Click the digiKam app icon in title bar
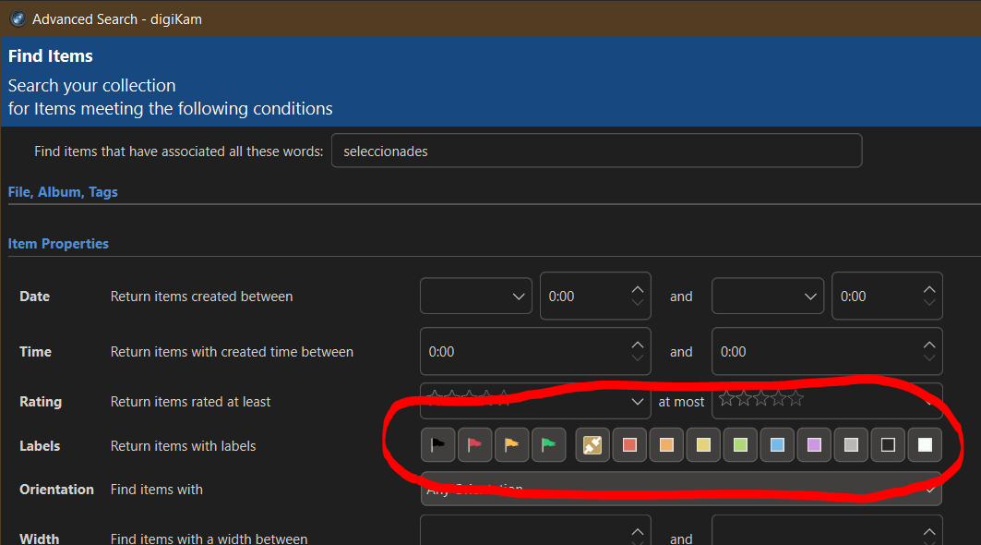Image resolution: width=981 pixels, height=545 pixels. [x=17, y=18]
